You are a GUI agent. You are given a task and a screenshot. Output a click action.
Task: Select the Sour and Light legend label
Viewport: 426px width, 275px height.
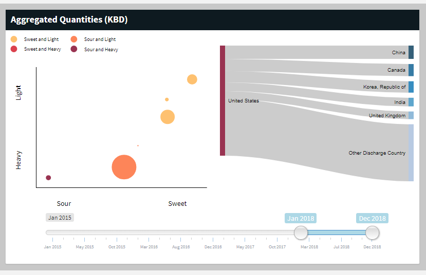coord(100,39)
